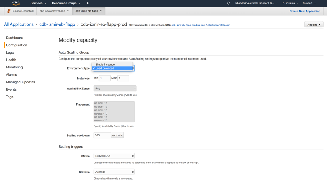
Task: Open the Metric NetworkOut dropdown
Action: (114, 156)
